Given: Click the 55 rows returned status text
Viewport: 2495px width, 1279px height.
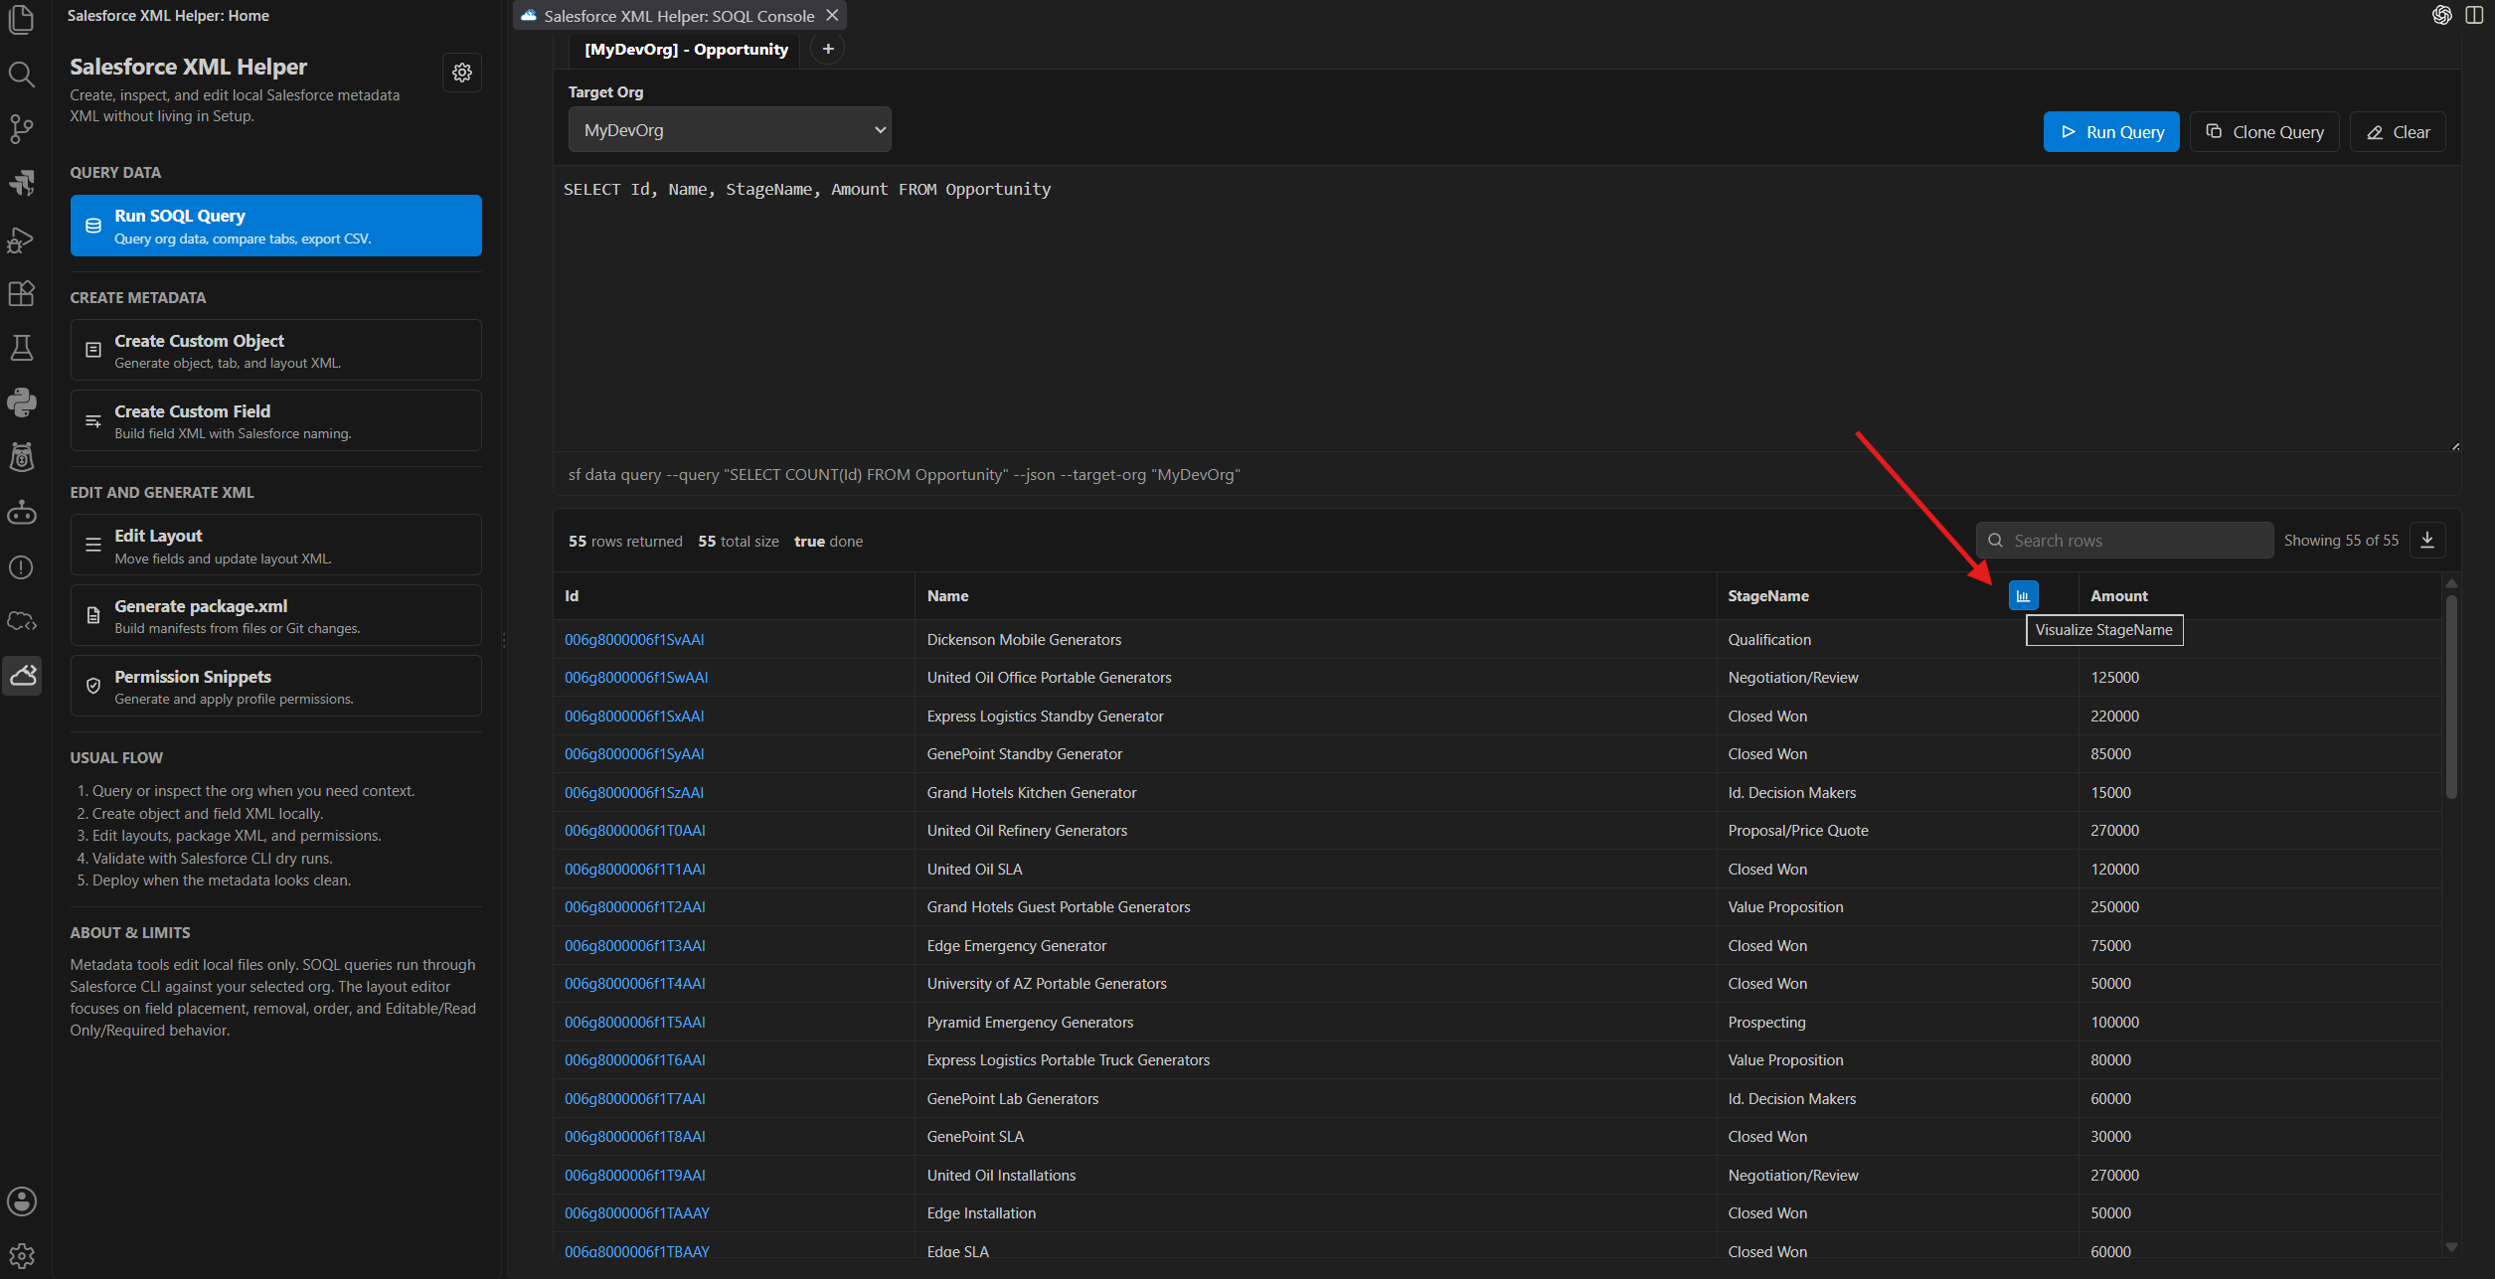Looking at the screenshot, I should (x=625, y=542).
